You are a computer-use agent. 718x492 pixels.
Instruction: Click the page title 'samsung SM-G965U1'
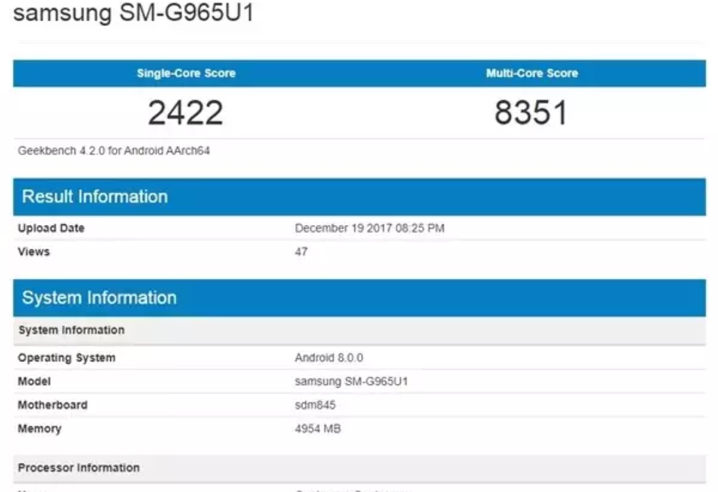click(134, 13)
